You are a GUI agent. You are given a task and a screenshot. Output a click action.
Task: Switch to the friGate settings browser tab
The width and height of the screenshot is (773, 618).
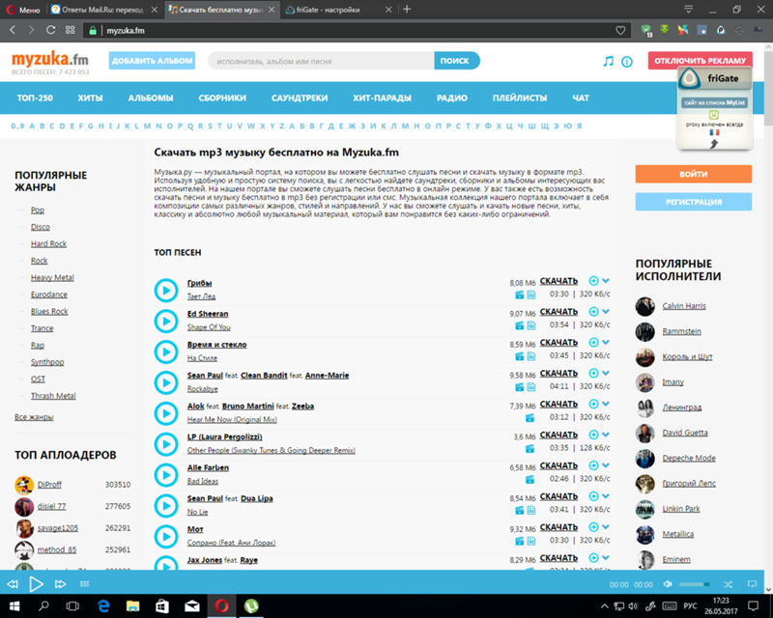337,10
